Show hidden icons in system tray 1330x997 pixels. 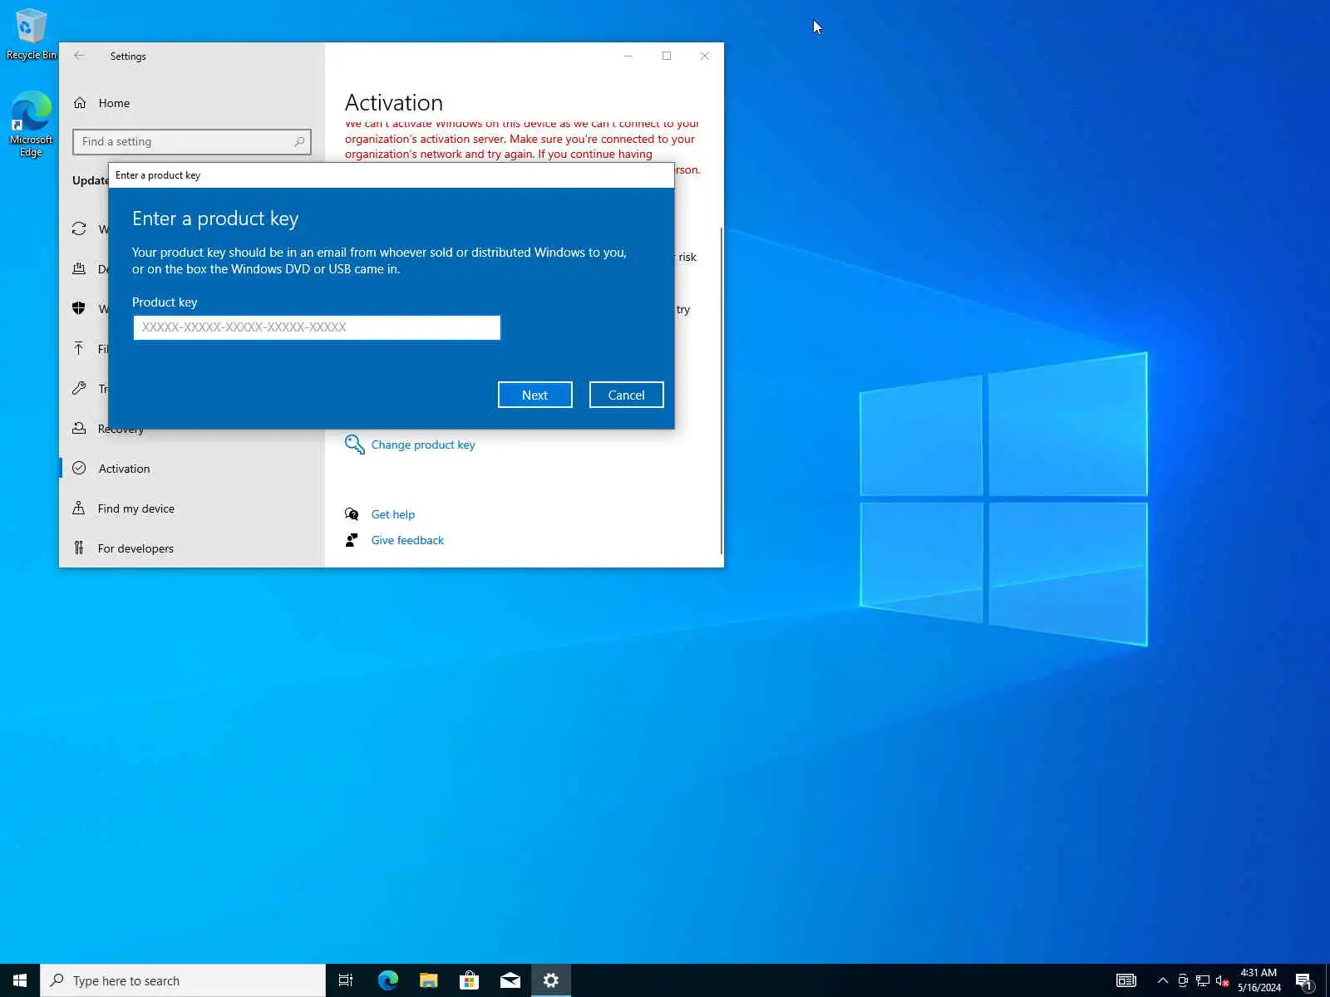[x=1163, y=980]
